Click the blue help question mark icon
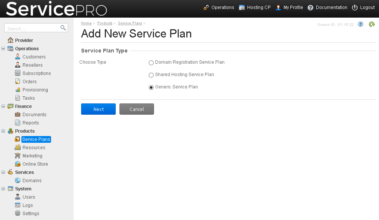The width and height of the screenshot is (379, 220). 360,24
